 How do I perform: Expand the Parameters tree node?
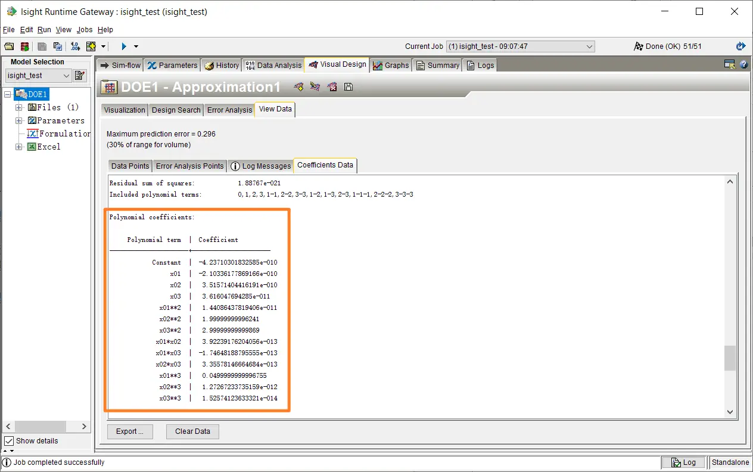tap(19, 120)
